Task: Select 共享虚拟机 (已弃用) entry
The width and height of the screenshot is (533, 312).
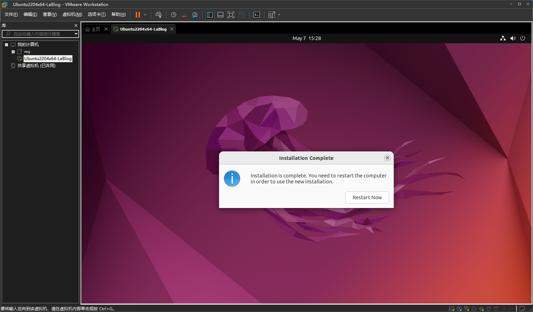Action: pos(37,66)
